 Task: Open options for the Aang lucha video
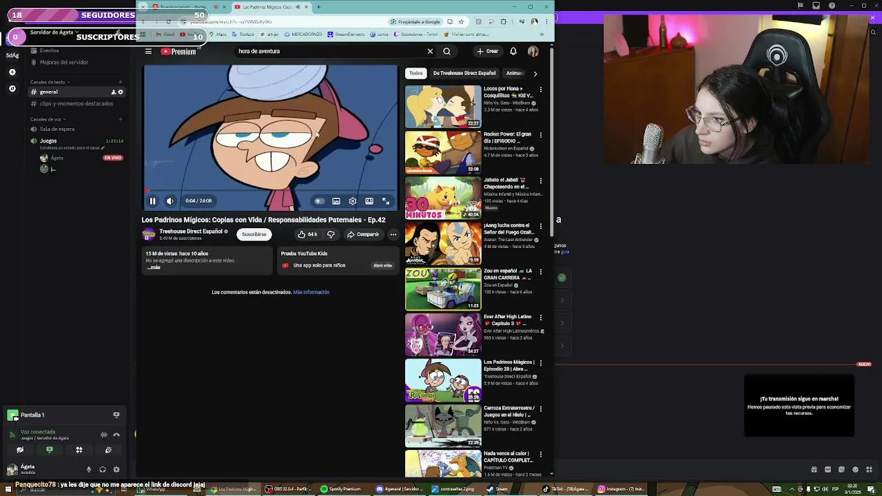(541, 227)
